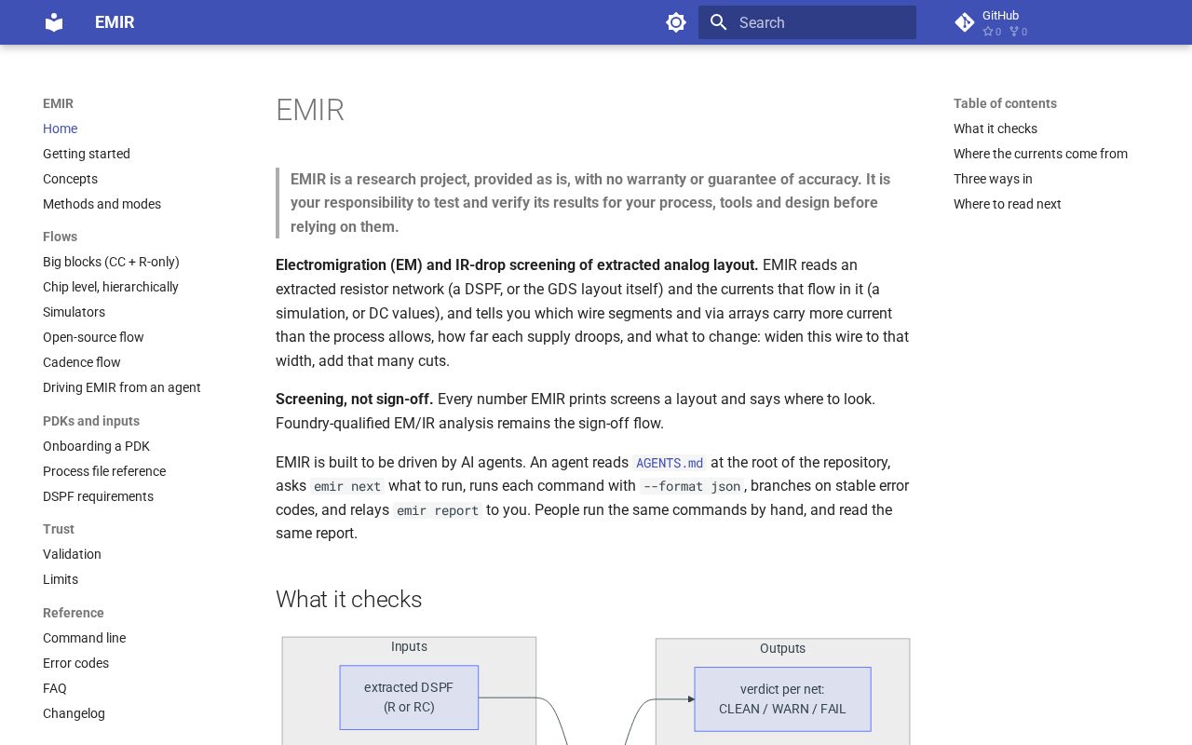This screenshot has height=745, width=1192.
Task: Open the AGENTS.md link
Action: [670, 463]
